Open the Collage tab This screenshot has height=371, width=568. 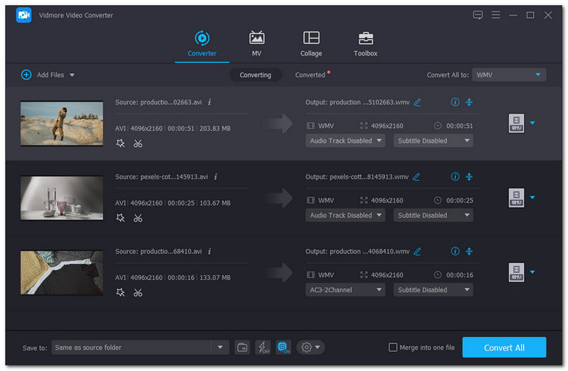[x=311, y=44]
